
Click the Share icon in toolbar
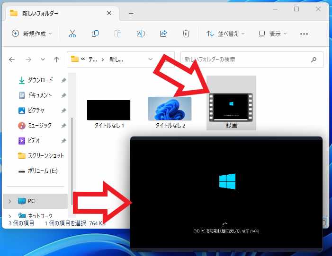coord(163,34)
